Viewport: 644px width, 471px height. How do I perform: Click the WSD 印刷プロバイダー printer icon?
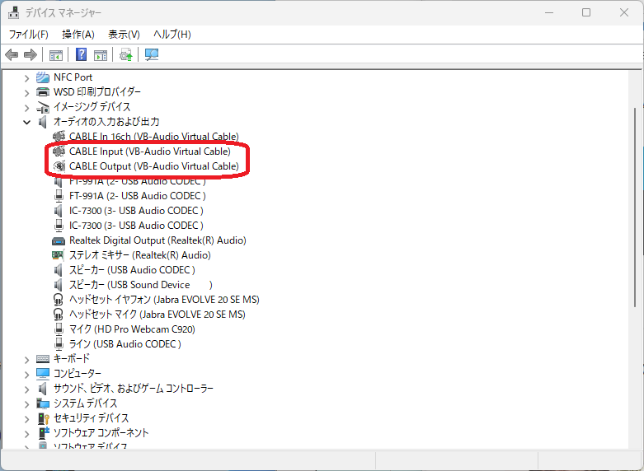click(43, 92)
